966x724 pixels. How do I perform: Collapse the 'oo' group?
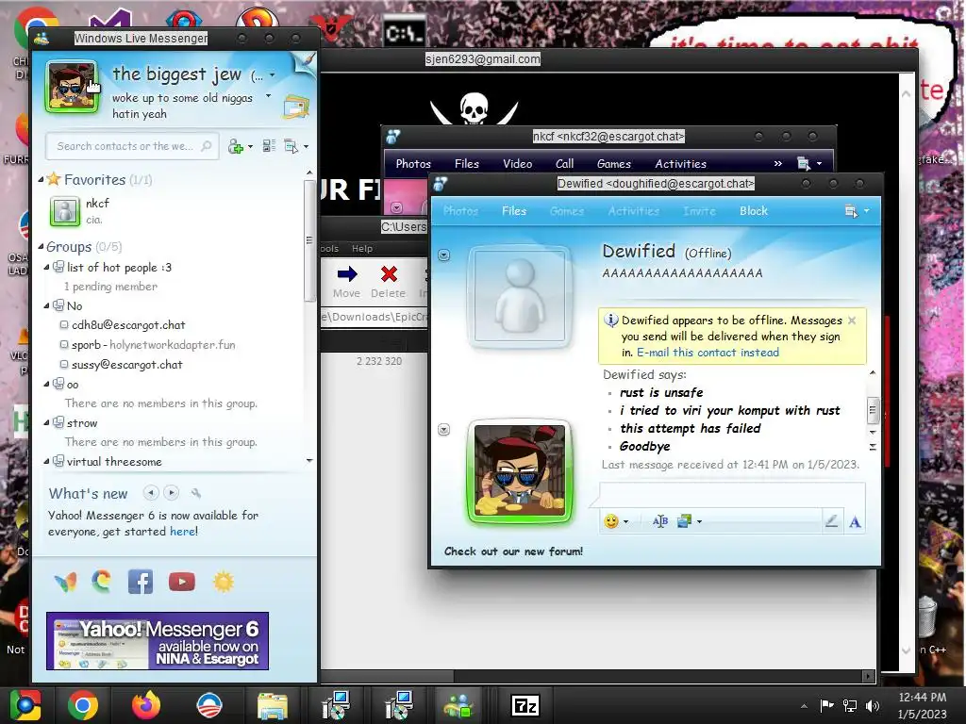tap(47, 385)
